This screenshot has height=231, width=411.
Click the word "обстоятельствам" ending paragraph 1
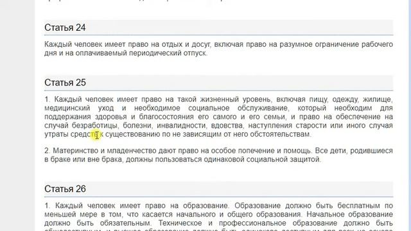pyautogui.click(x=280, y=134)
